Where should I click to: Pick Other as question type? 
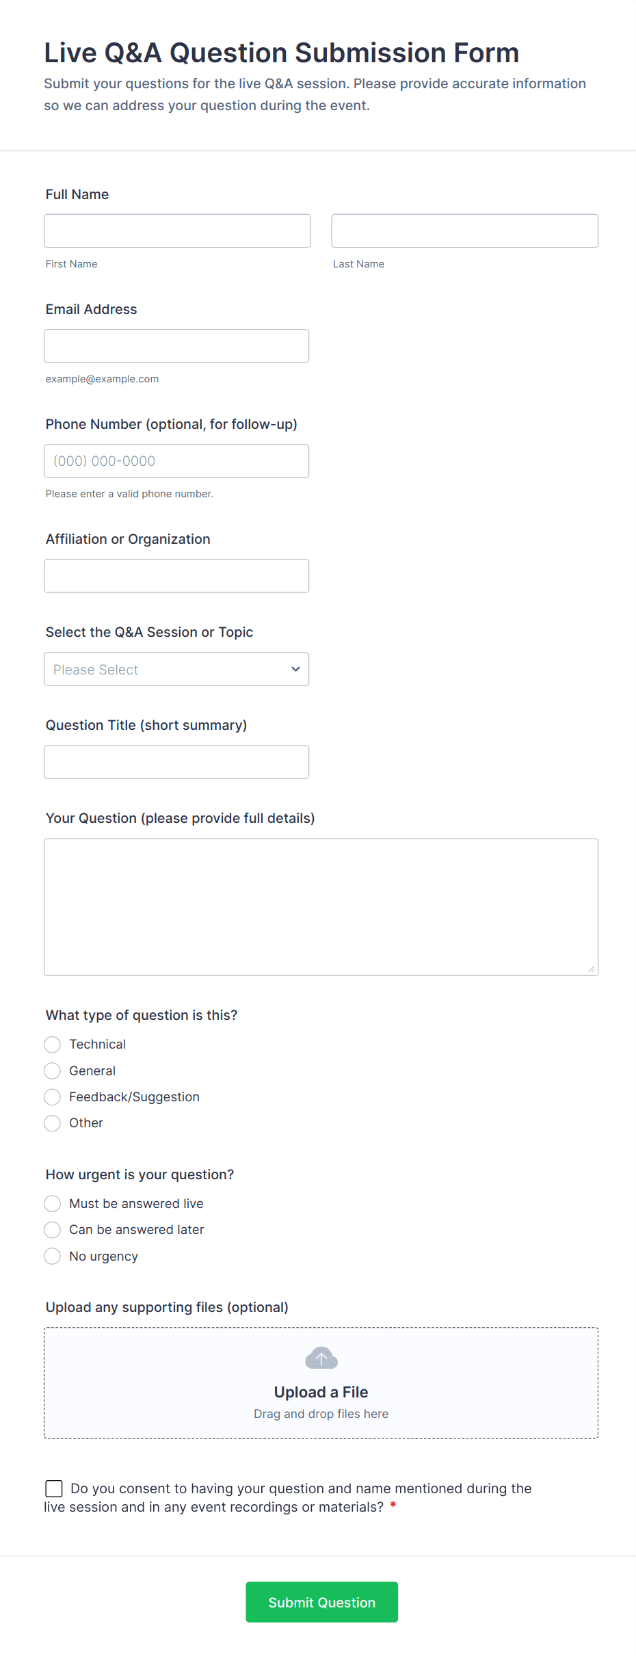53,1123
